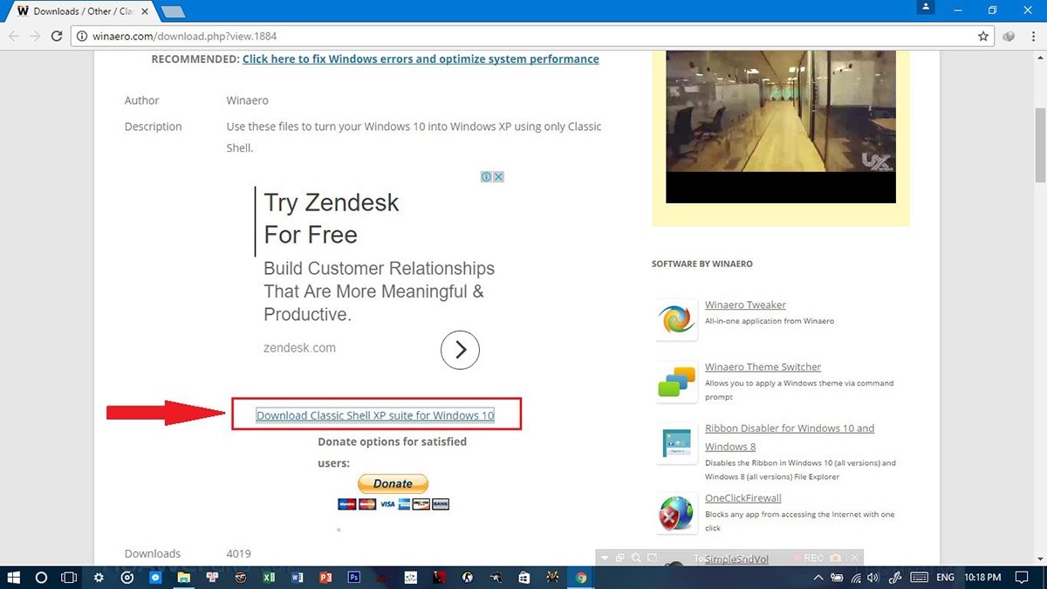The image size is (1047, 589).
Task: Click the AdChoices info icon on ad
Action: [487, 176]
